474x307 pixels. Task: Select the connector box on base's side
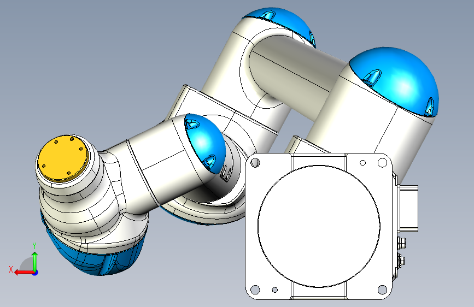pos(409,209)
